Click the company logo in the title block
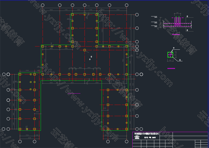The width and height of the screenshot is (209, 148). [137, 137]
